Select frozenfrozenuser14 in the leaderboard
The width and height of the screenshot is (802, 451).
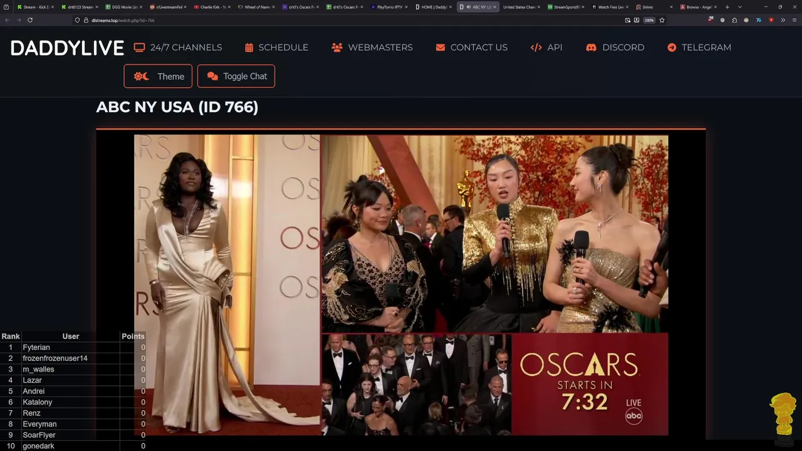tap(55, 358)
